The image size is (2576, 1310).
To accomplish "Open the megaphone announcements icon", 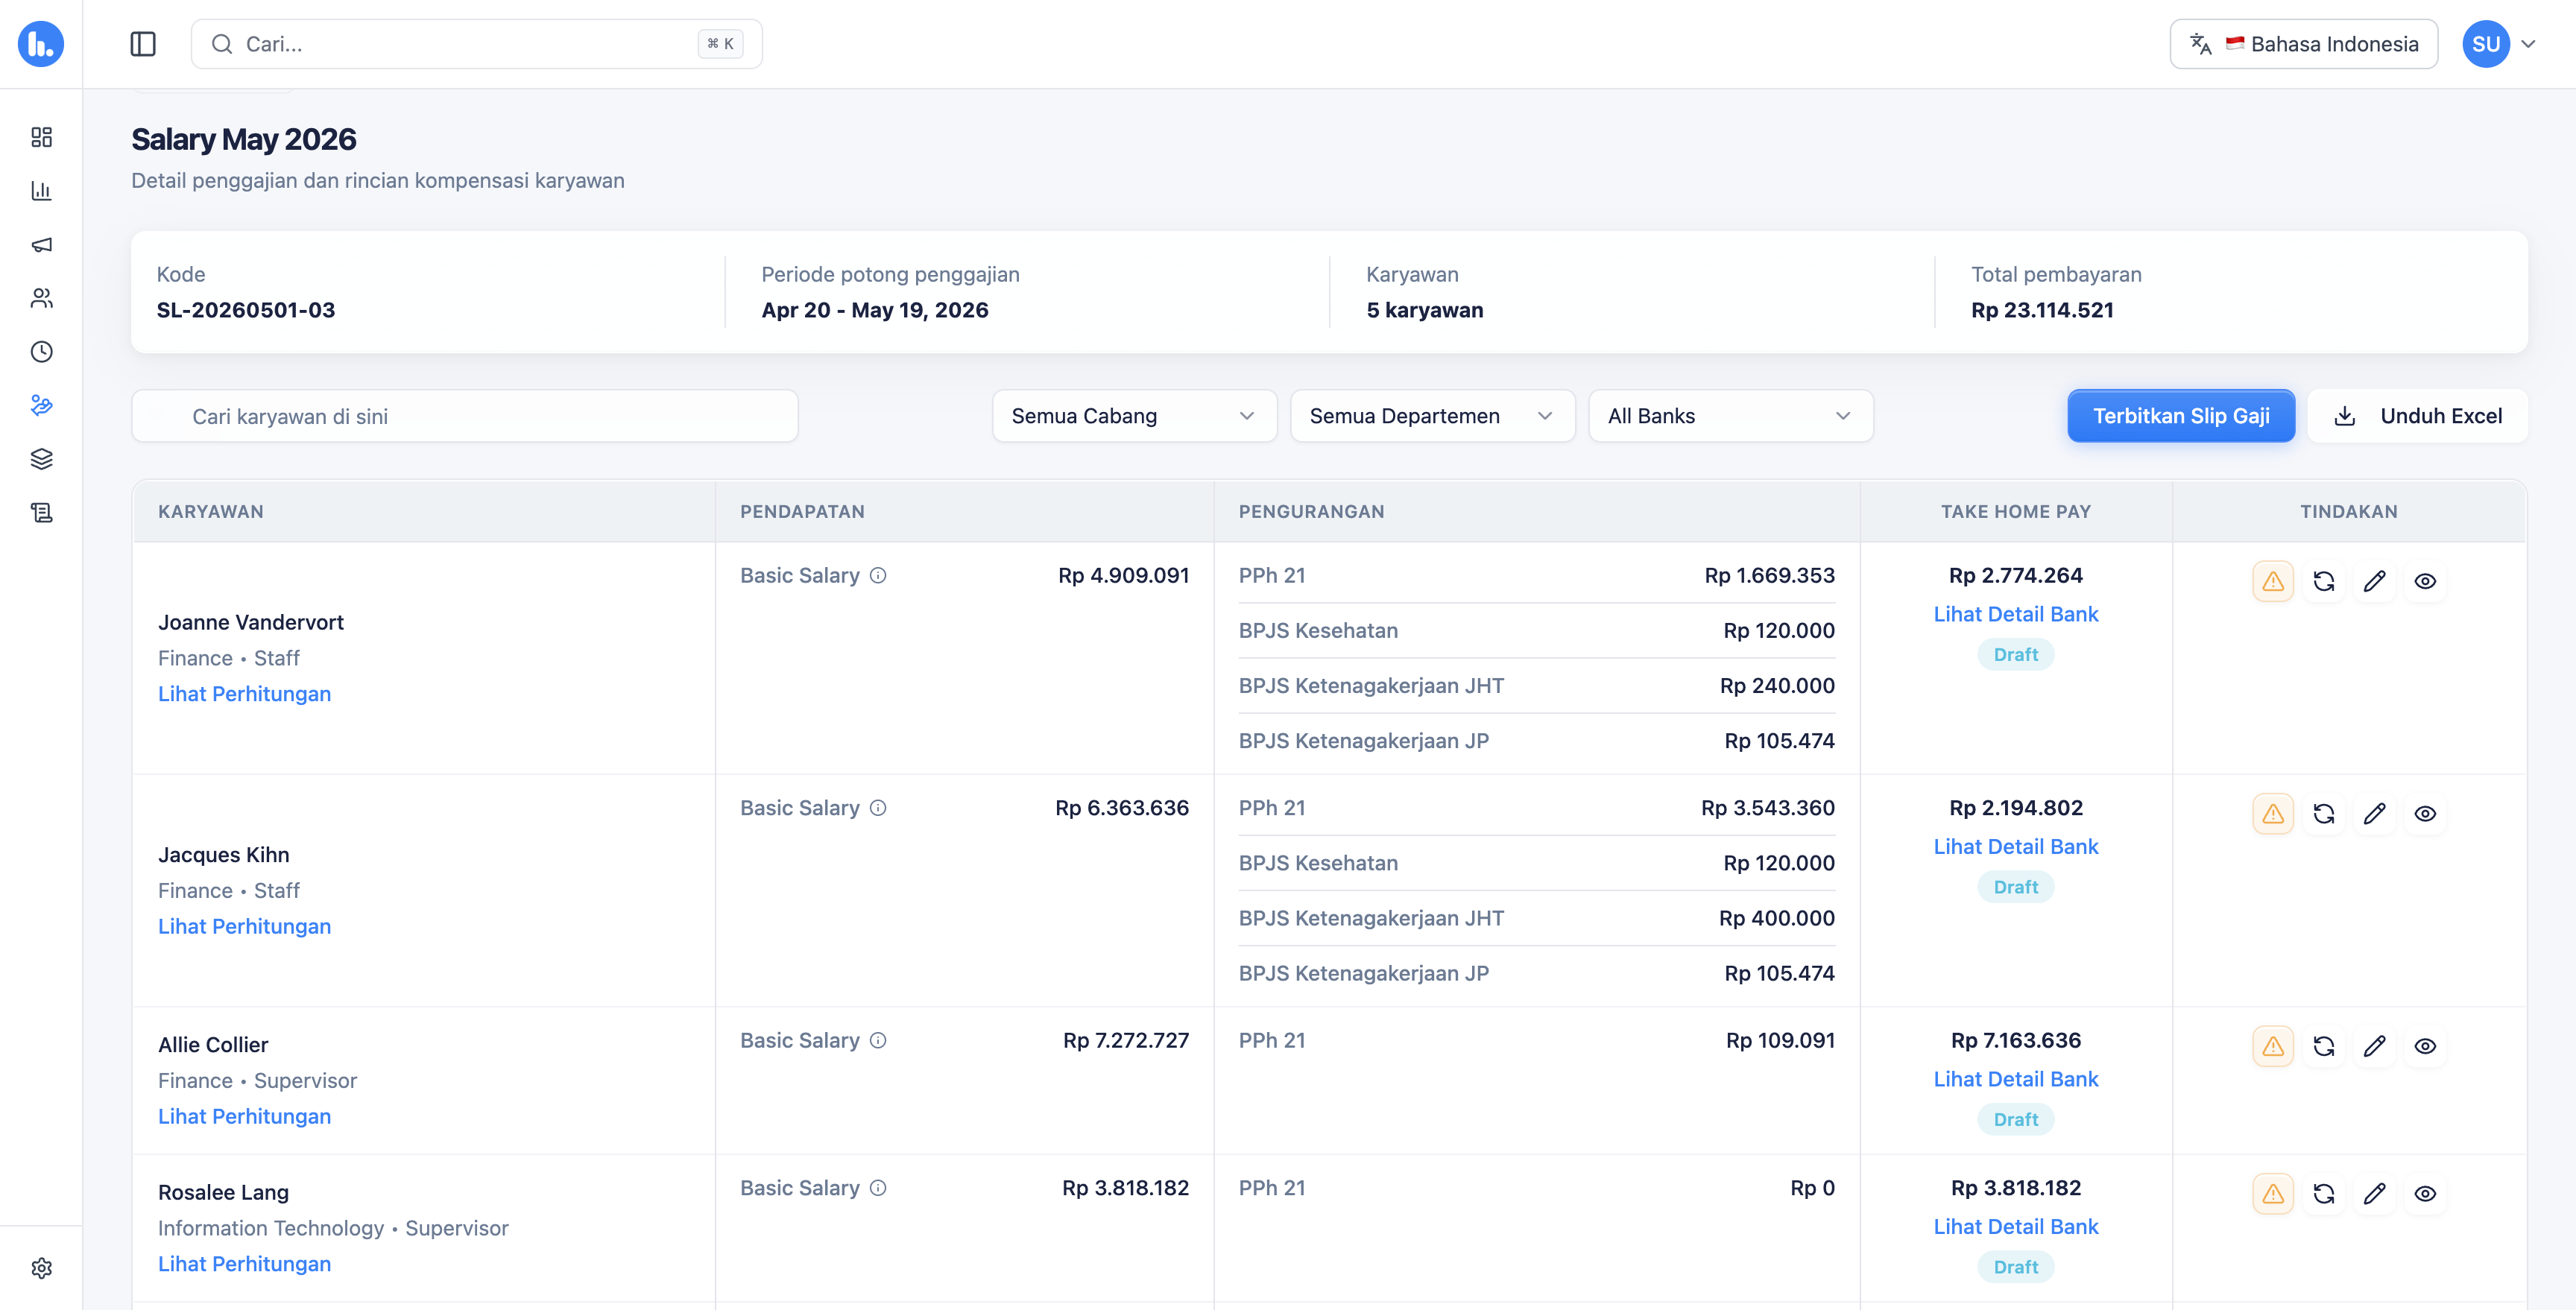I will (x=41, y=245).
